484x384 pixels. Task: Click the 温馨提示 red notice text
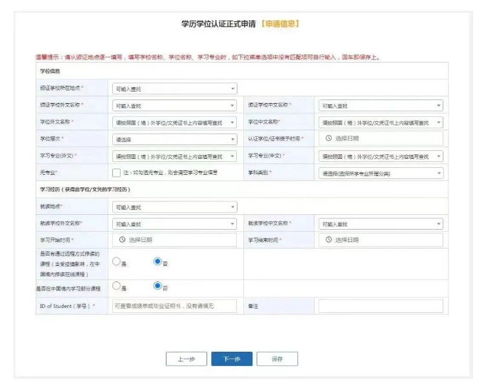(208, 57)
